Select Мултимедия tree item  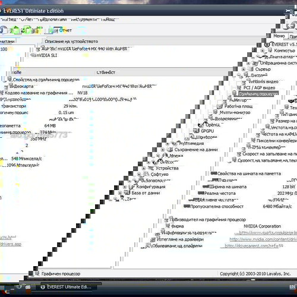tap(191, 143)
